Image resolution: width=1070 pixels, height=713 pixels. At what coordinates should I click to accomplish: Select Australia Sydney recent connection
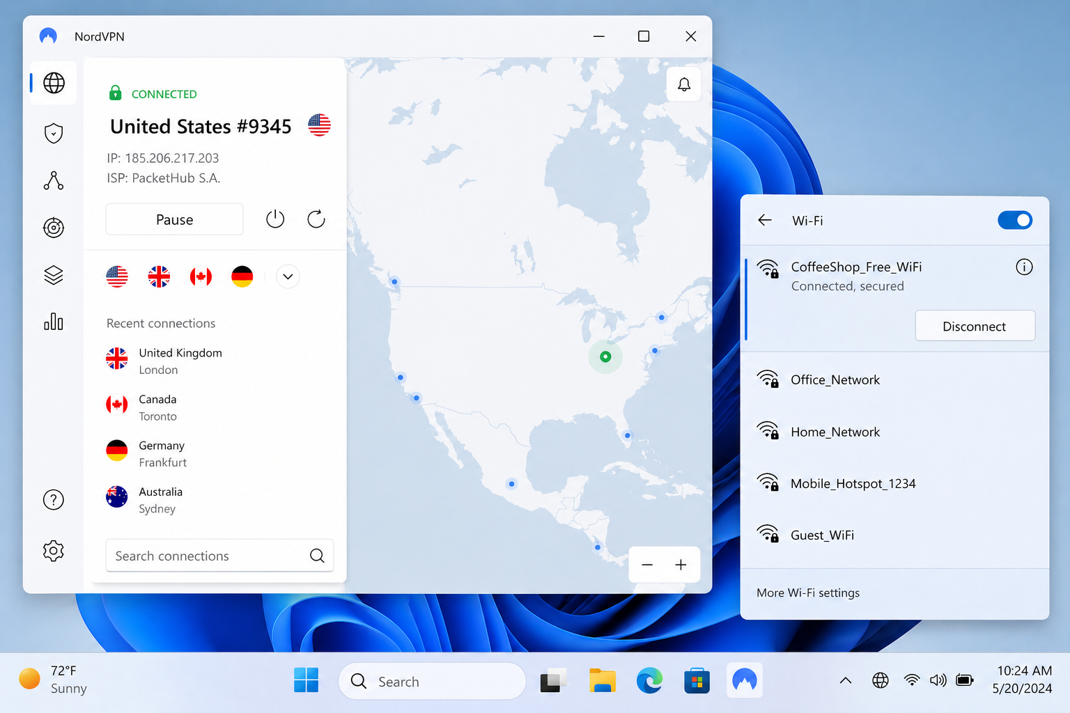click(x=160, y=499)
